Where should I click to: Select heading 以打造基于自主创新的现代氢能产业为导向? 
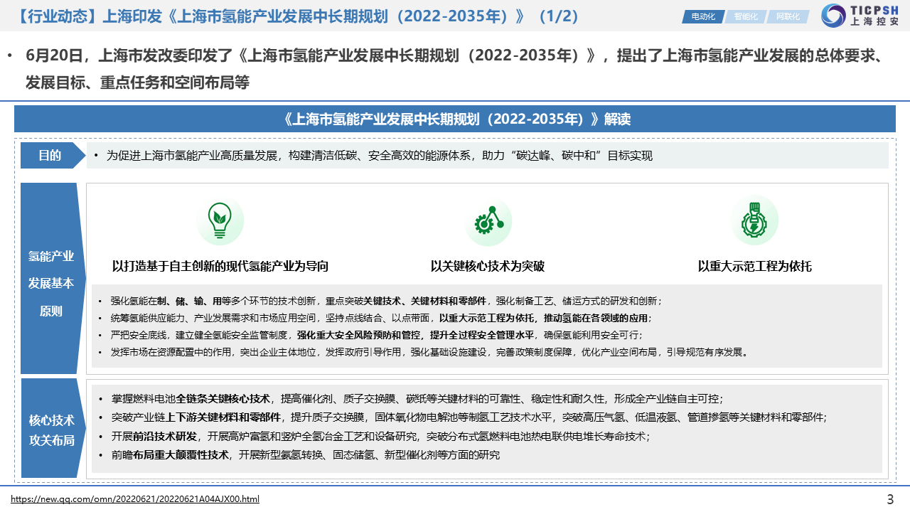220,267
